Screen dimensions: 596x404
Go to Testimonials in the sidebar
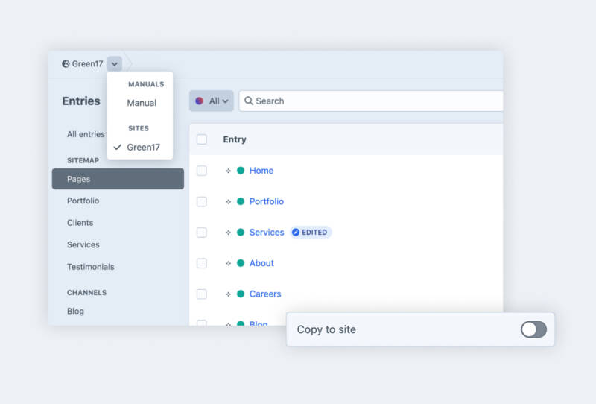pyautogui.click(x=91, y=267)
